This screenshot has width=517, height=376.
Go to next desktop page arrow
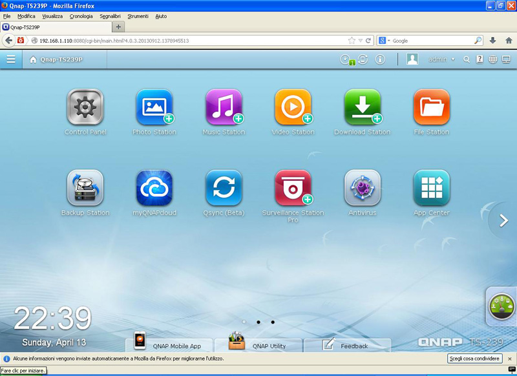coord(504,220)
